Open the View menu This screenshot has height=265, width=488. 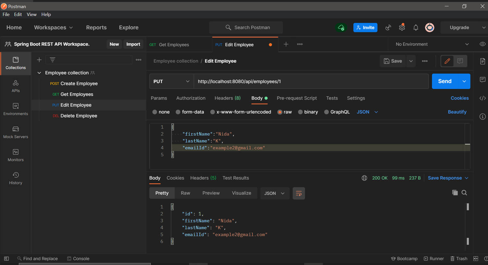click(x=31, y=15)
